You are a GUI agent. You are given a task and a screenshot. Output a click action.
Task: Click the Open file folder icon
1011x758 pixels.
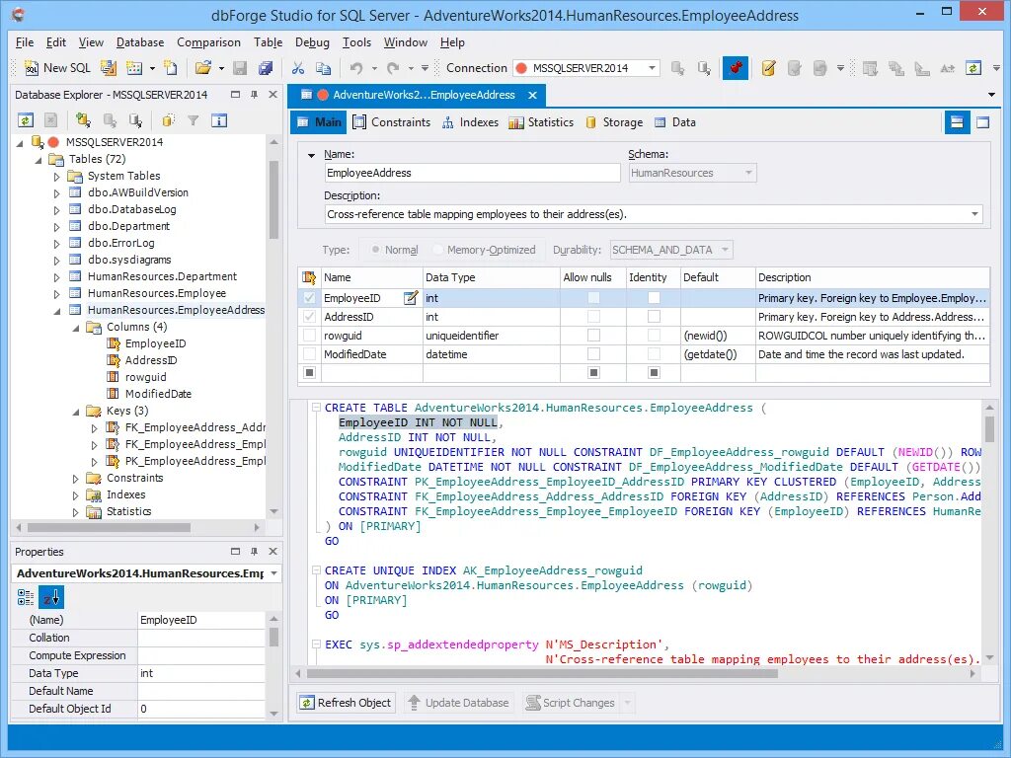[x=203, y=68]
